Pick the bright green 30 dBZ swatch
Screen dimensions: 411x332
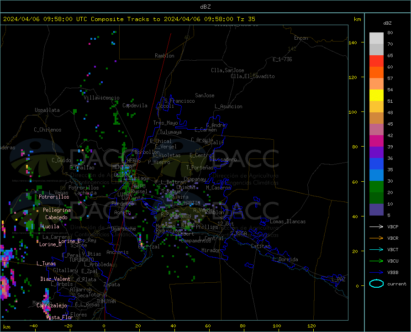coord(376,187)
